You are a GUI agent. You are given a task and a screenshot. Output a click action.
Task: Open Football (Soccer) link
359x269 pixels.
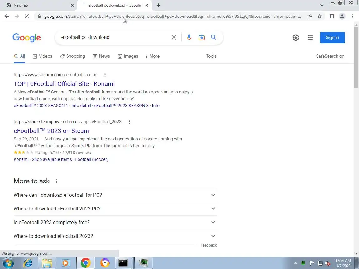pos(92,159)
